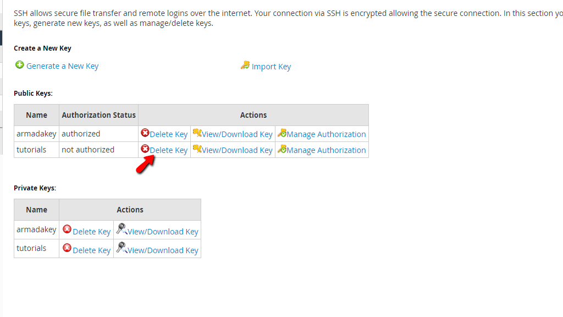Click Manage Authorization icon for armadakey
563x317 pixels.
point(282,133)
